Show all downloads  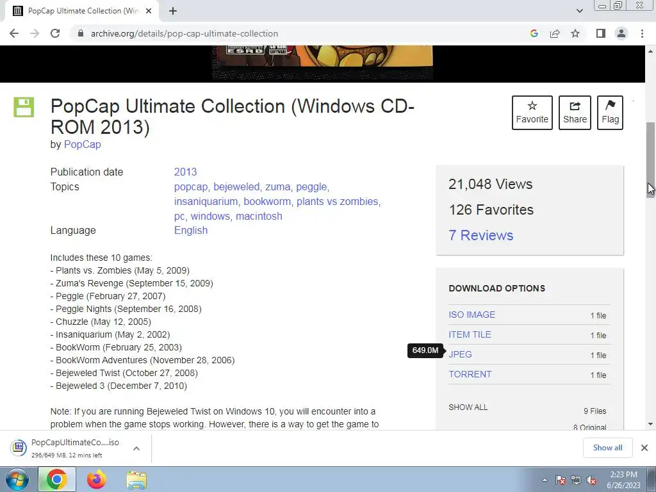607,448
